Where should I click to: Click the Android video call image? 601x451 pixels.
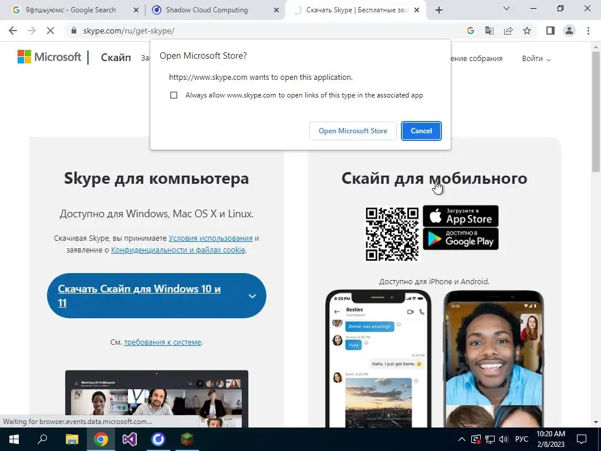pyautogui.click(x=494, y=359)
